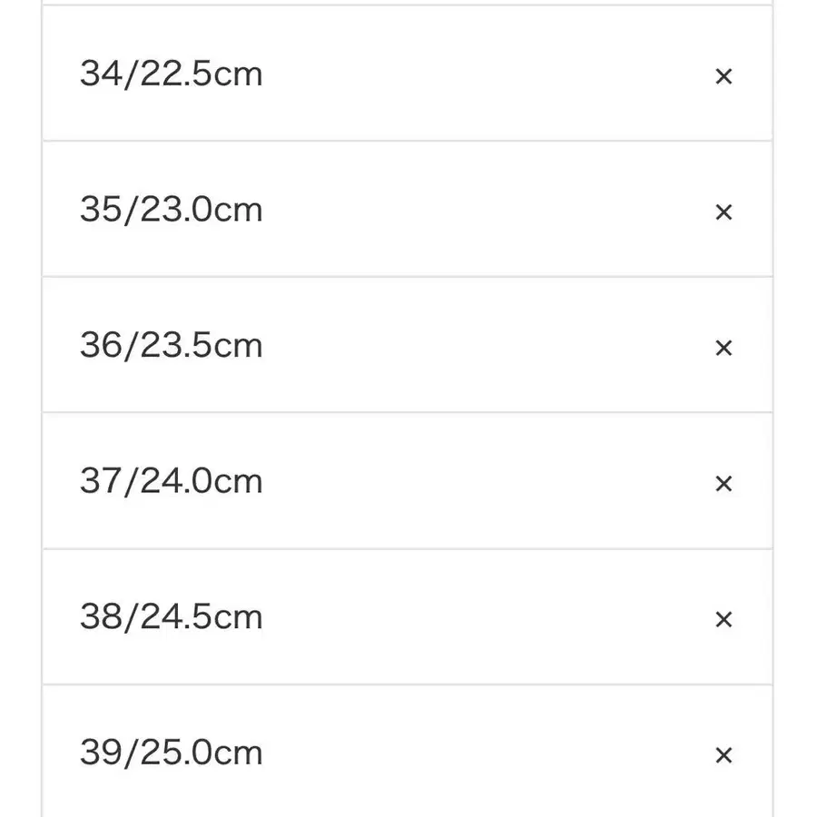Click the × icon beside 37/24.0cm
The image size is (817, 817).
723,483
